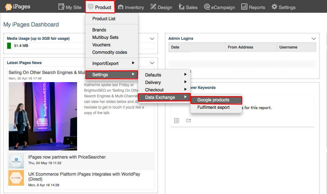The width and height of the screenshot is (327, 194).
Task: Sort by From Address column header
Action: pos(251,47)
